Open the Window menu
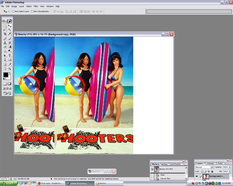The width and height of the screenshot is (233, 186). click(x=50, y=6)
